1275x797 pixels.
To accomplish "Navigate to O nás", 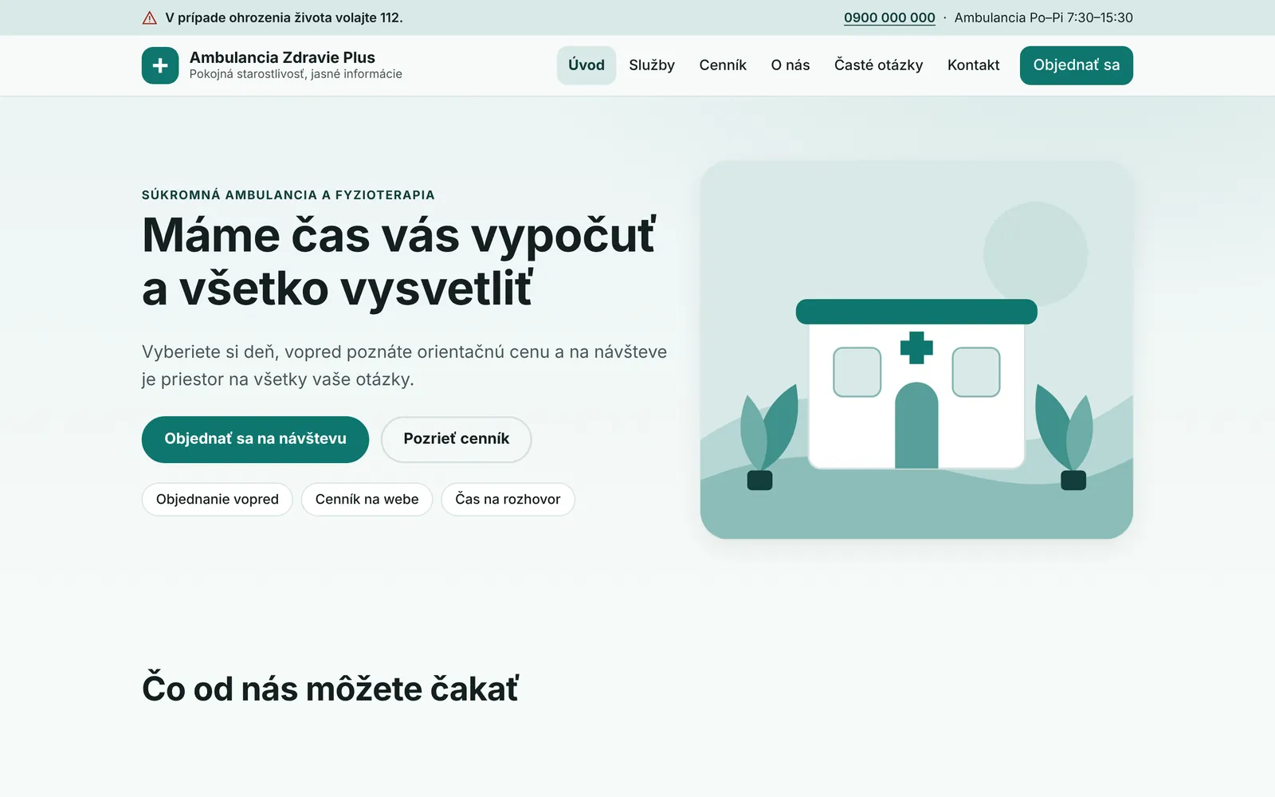I will pyautogui.click(x=790, y=65).
